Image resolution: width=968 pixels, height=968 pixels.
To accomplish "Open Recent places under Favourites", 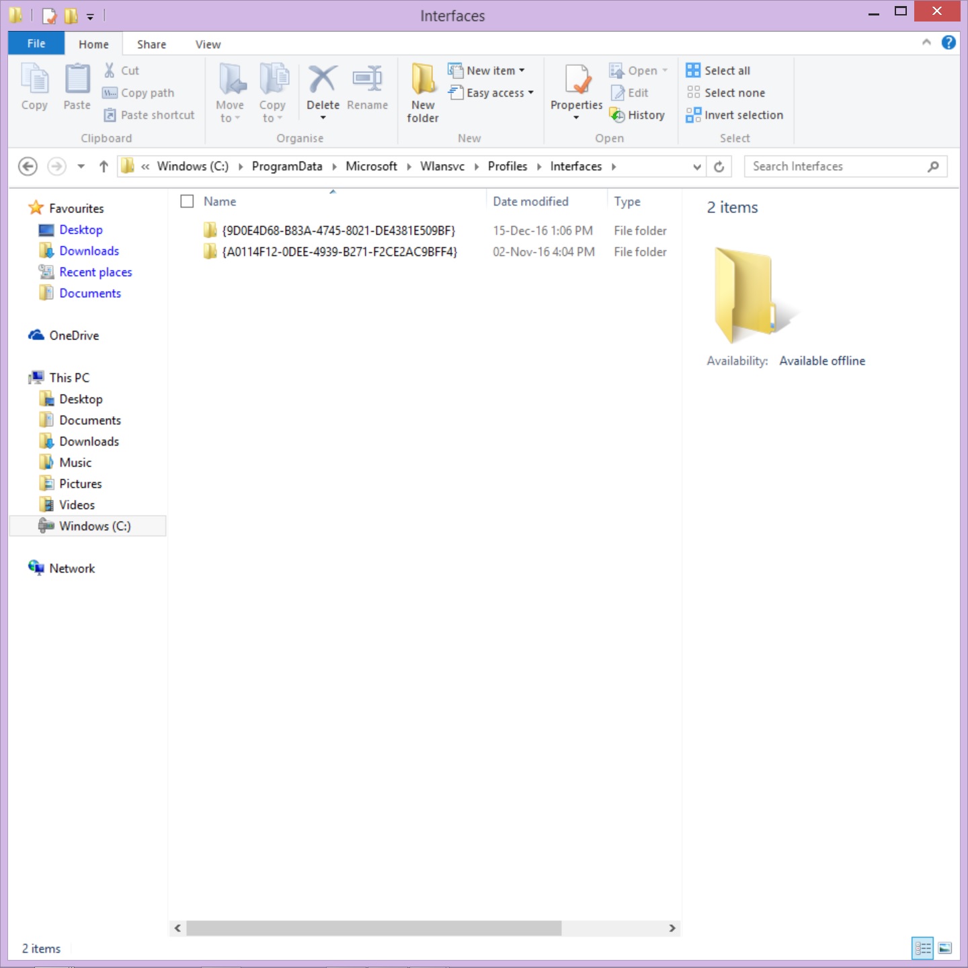I will click(95, 272).
